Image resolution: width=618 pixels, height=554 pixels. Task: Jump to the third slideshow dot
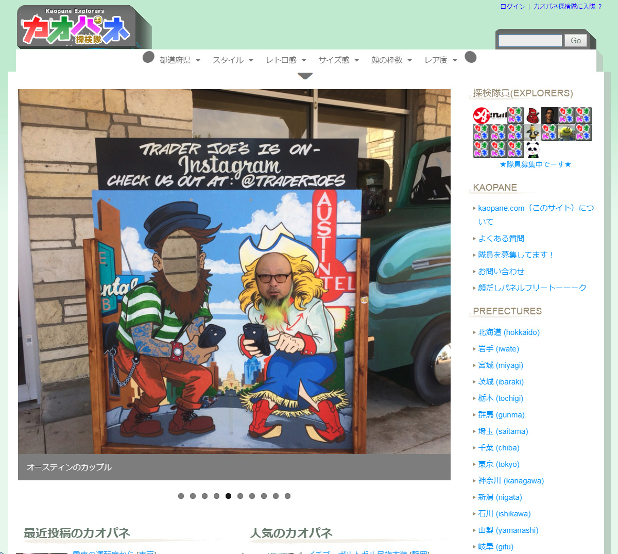(x=204, y=496)
